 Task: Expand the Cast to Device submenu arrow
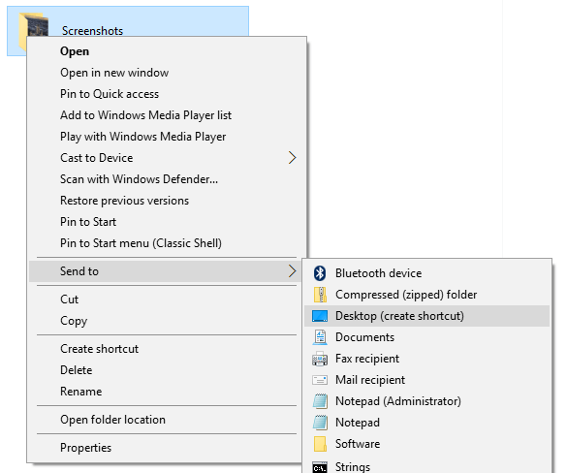tap(292, 158)
